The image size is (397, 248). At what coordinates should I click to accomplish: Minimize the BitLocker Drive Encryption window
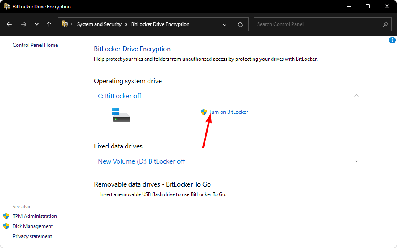point(349,6)
